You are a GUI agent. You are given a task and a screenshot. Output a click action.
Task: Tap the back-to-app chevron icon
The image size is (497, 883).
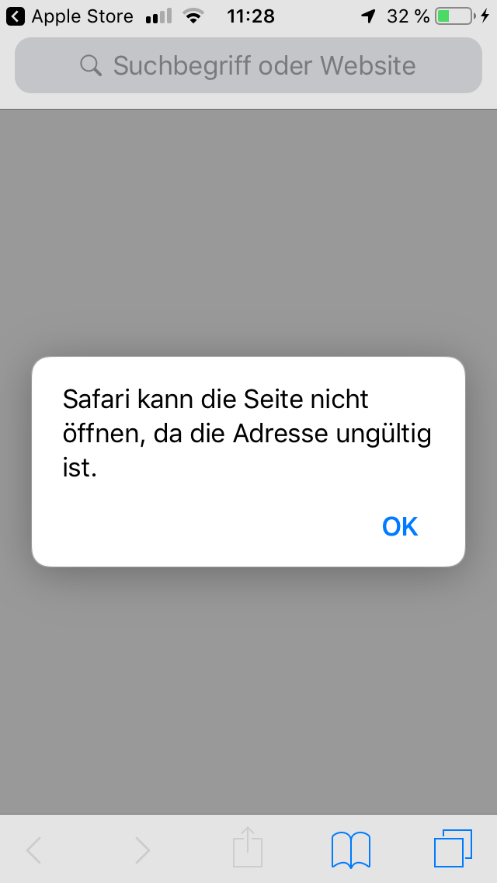click(16, 16)
